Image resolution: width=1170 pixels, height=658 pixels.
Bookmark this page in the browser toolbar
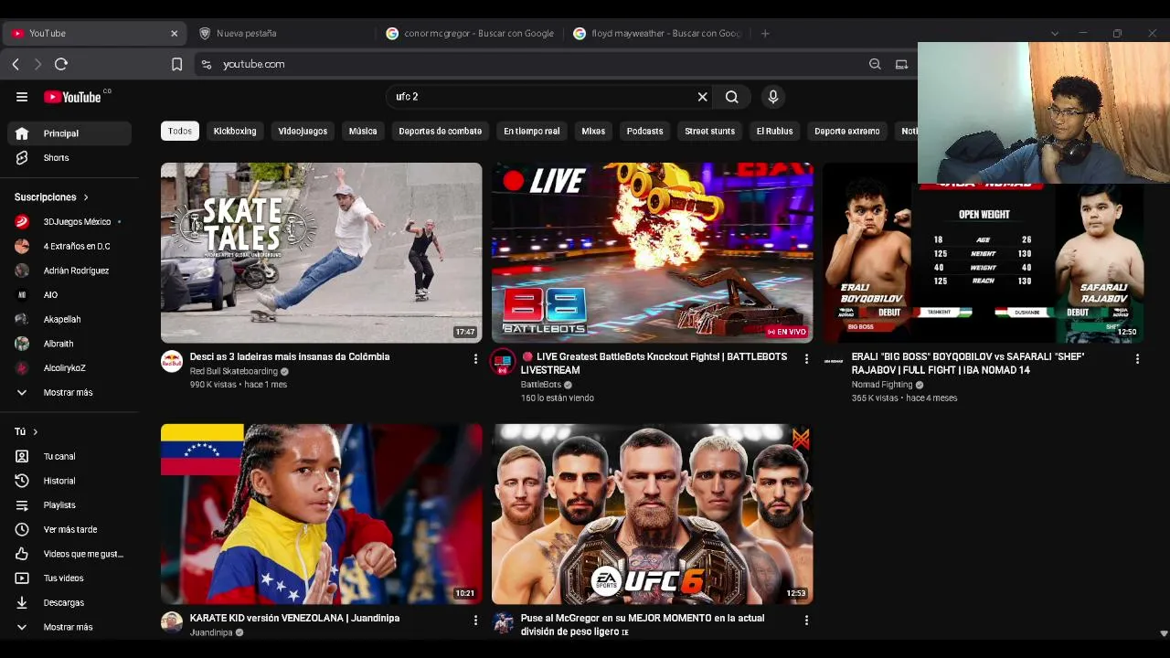coord(176,64)
